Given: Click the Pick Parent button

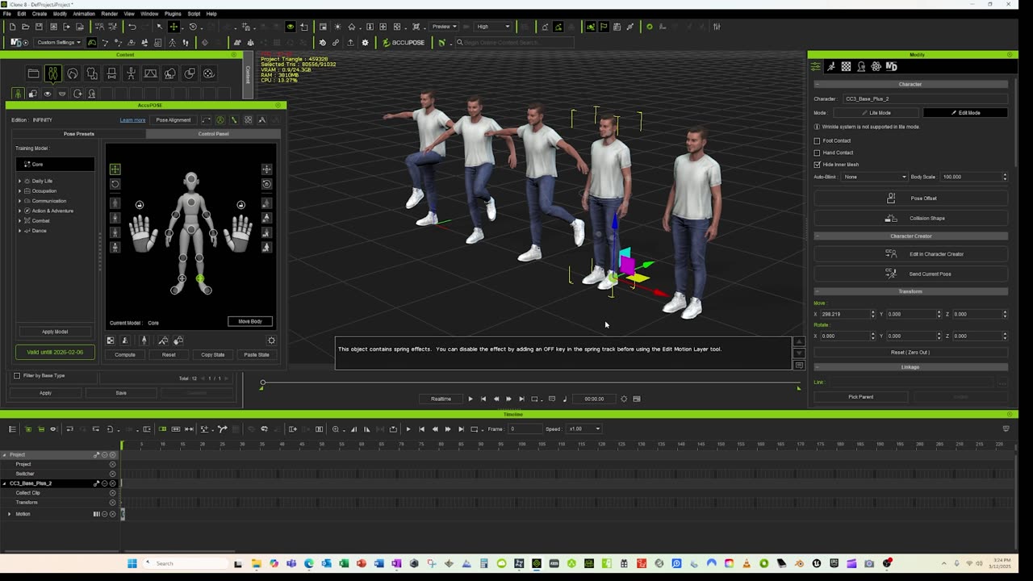Looking at the screenshot, I should tap(861, 397).
